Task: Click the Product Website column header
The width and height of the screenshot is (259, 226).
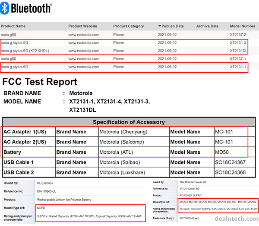Action: click(x=82, y=26)
